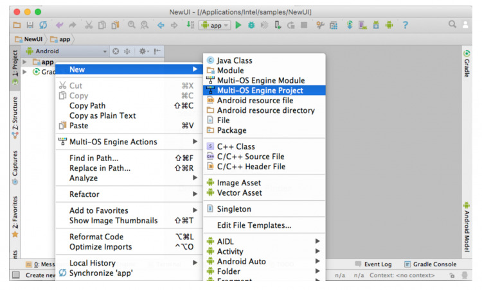
Task: Choose Synchronize 'app' menu item
Action: click(129, 273)
